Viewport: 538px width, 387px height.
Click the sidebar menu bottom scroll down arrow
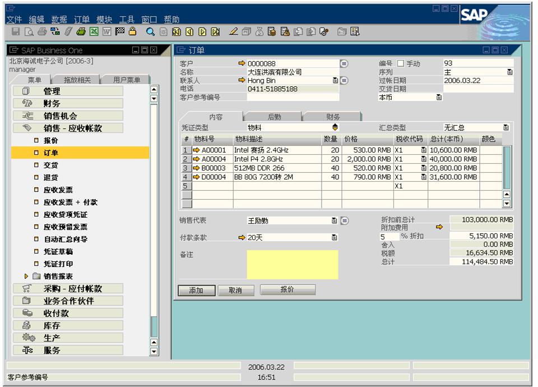[x=154, y=351]
